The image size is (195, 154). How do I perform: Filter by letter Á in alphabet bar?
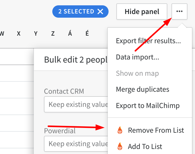point(70,33)
